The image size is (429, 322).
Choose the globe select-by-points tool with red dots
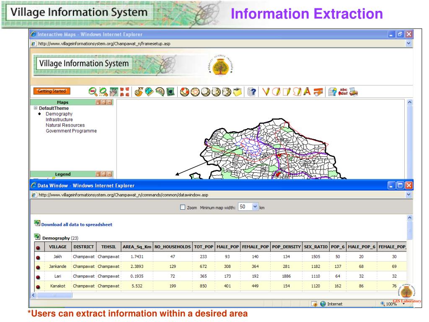[185, 92]
